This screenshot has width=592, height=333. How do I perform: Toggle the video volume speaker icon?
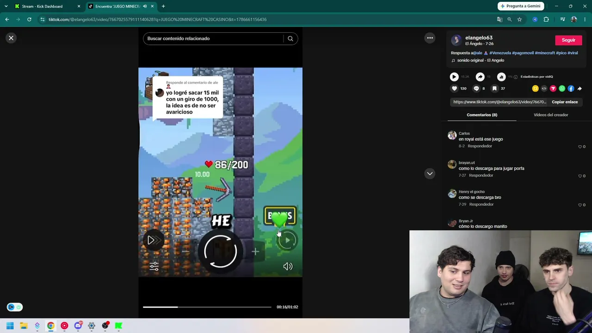(288, 266)
